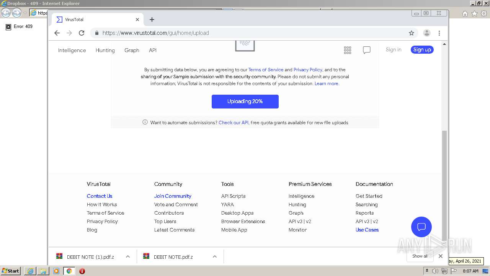Open Contact Us footer link
The image size is (490, 276).
[x=100, y=196]
